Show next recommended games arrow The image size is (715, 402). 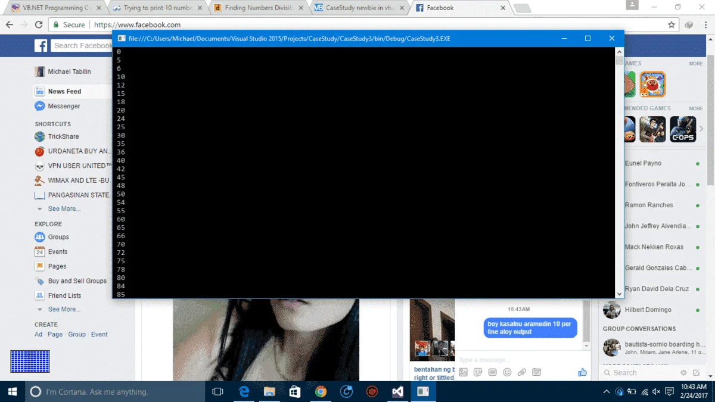[701, 129]
